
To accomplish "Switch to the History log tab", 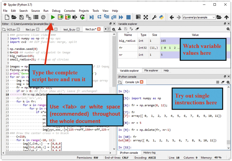I will 149,153.
